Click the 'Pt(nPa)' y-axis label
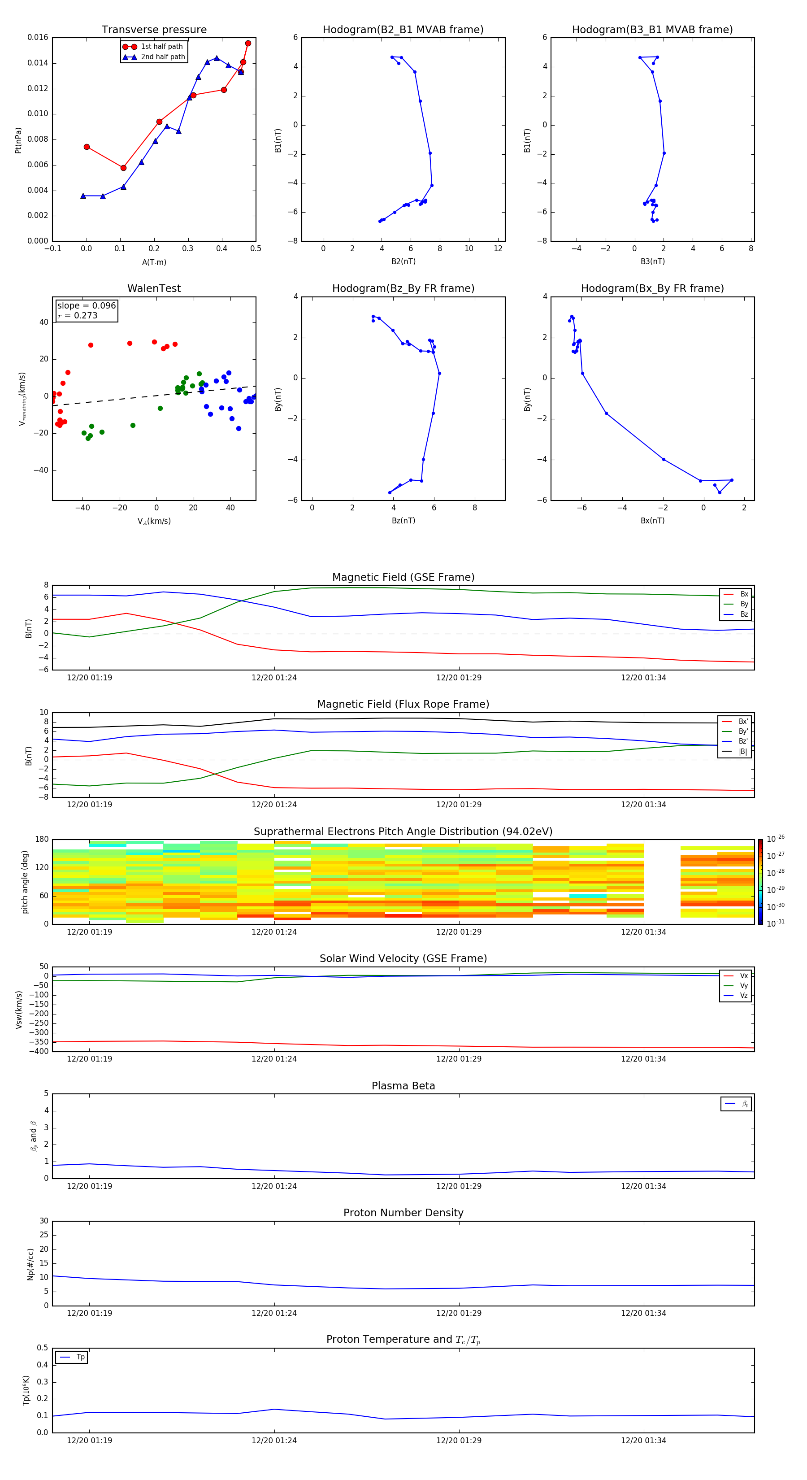 (x=18, y=140)
